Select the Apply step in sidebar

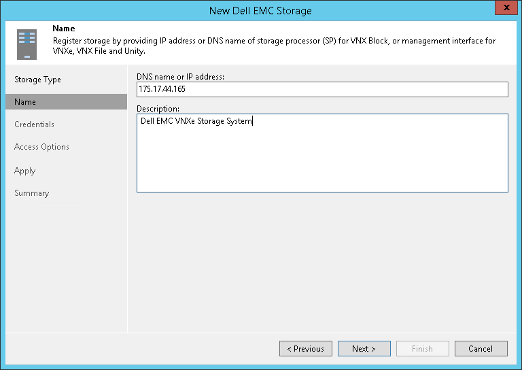[25, 171]
